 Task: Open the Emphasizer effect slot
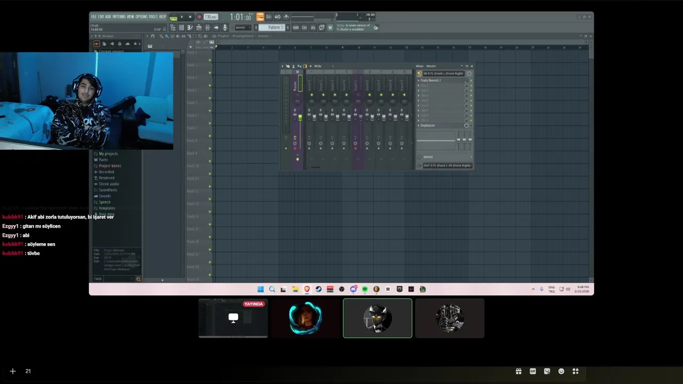440,125
